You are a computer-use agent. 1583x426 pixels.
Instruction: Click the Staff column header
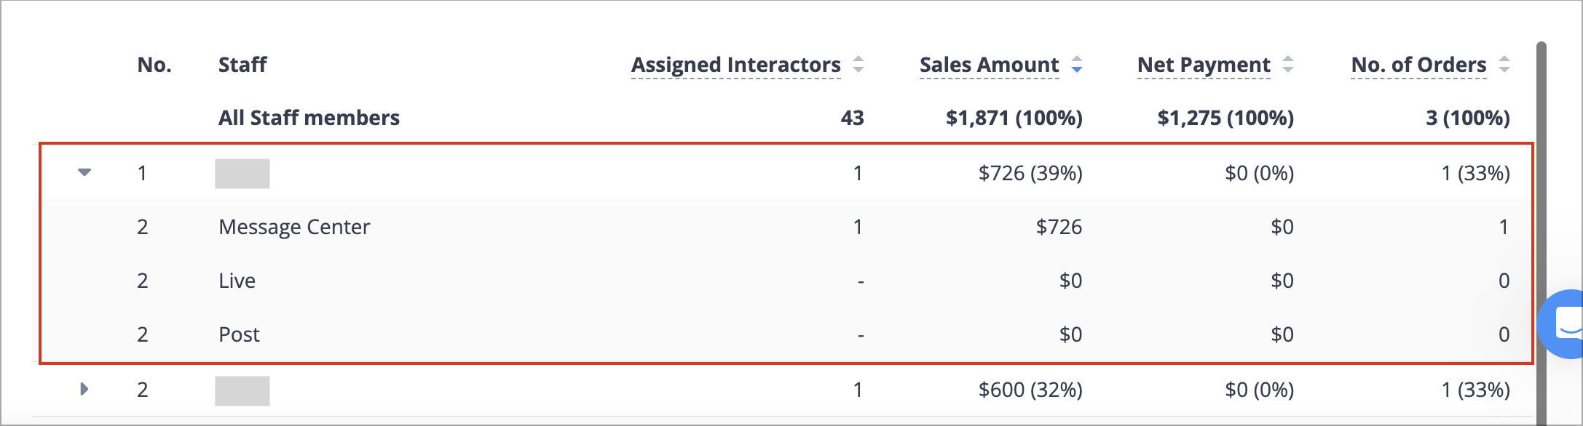pyautogui.click(x=242, y=65)
